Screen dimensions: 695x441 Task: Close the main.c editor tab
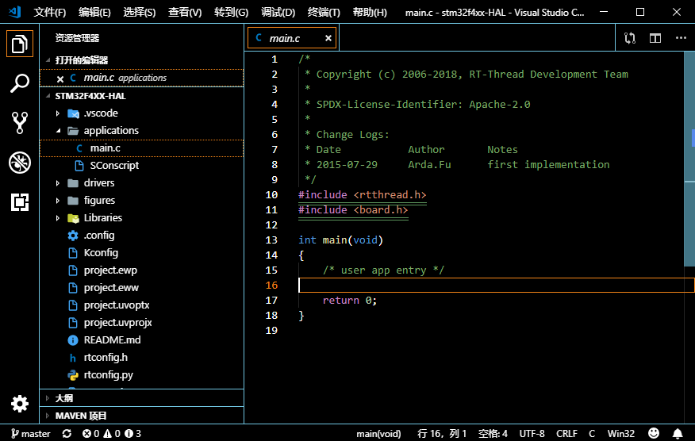click(x=328, y=38)
